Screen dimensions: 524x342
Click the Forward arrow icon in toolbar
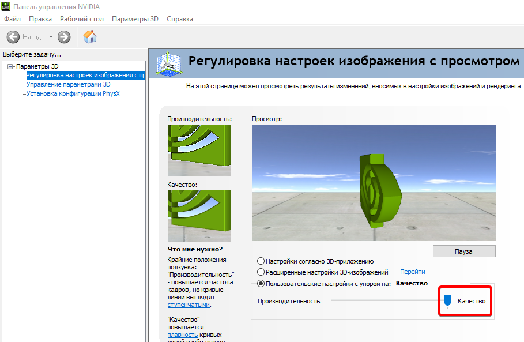click(64, 37)
